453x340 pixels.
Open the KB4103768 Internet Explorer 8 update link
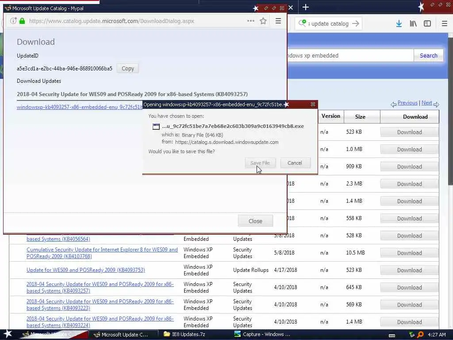(x=102, y=253)
